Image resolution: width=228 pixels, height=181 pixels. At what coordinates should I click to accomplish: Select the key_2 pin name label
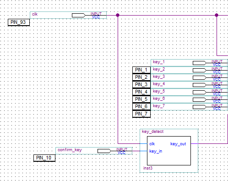point(159,69)
